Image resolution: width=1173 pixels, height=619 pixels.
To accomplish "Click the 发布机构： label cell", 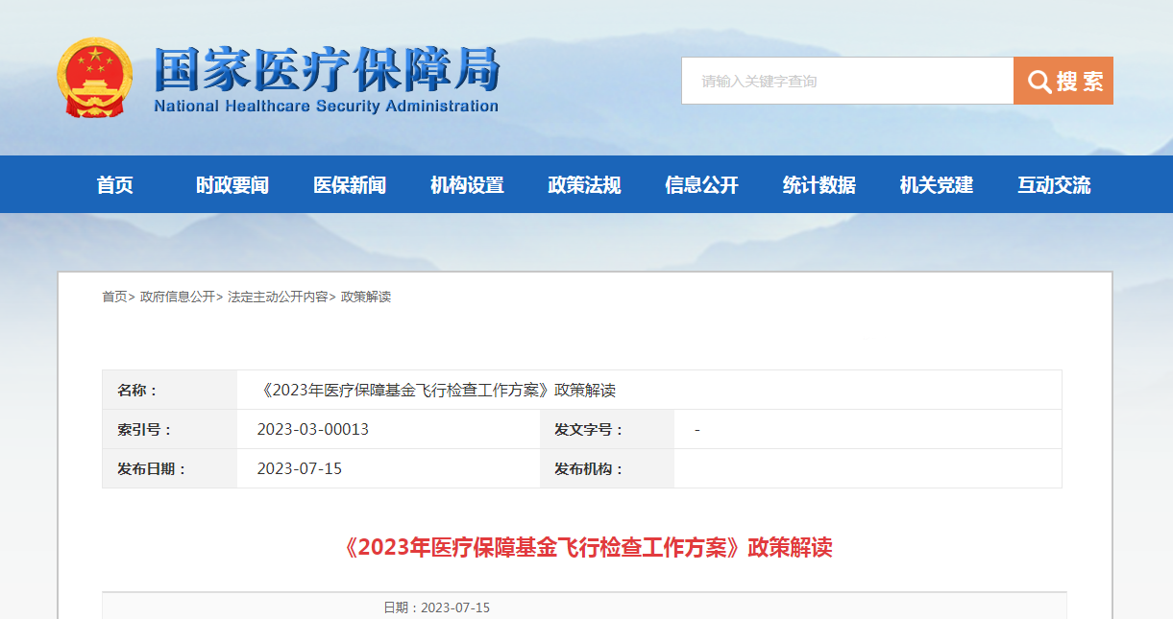I will pos(607,468).
